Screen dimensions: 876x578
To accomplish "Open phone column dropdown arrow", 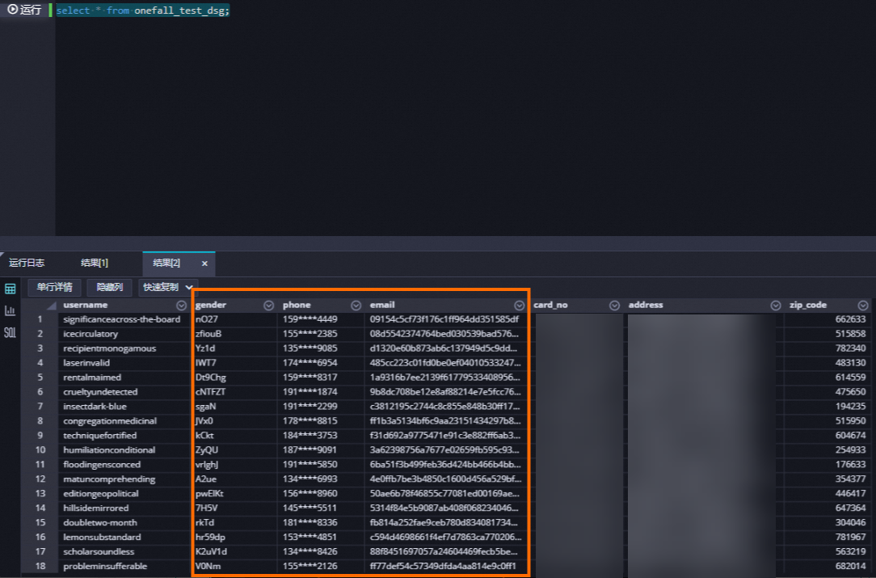I will coord(356,306).
